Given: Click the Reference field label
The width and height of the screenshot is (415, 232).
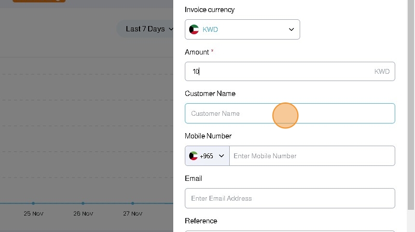Looking at the screenshot, I should pos(201,221).
